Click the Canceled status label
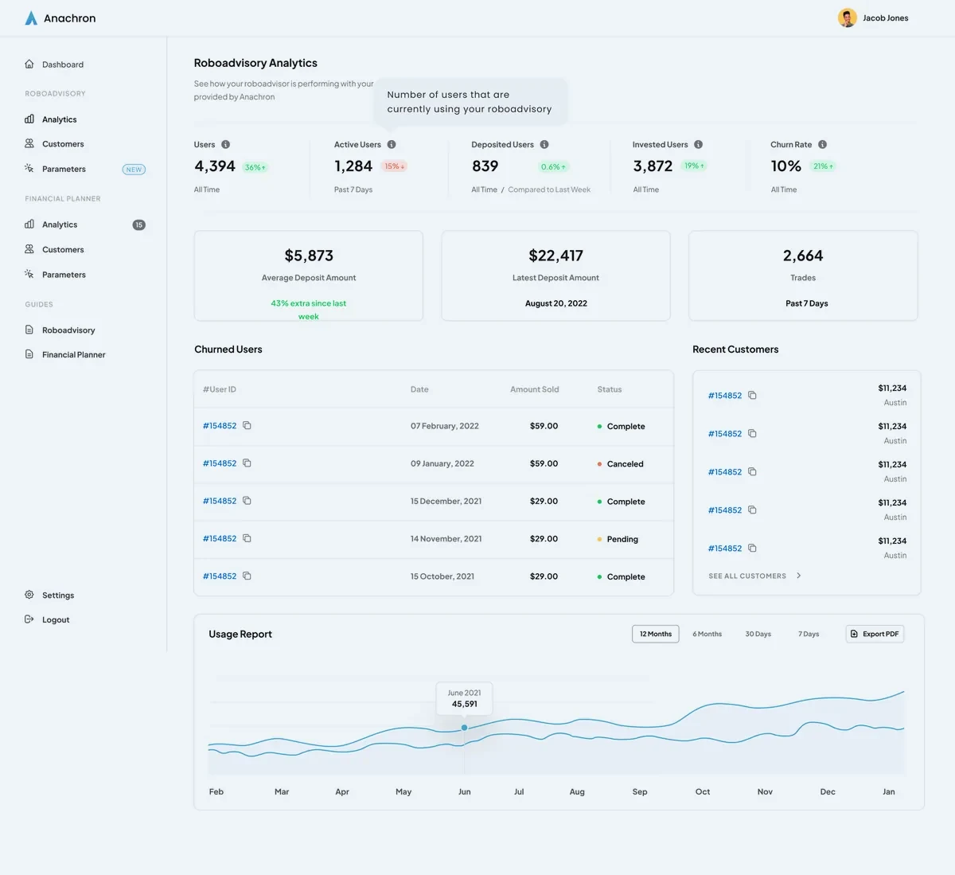955x875 pixels. (626, 464)
